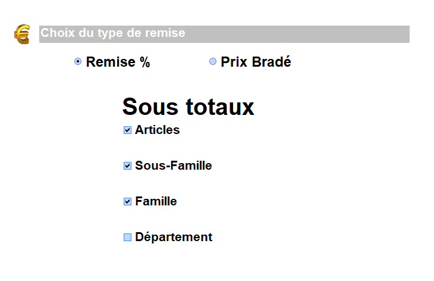Click the 'Sous-Famille' label text
Image resolution: width=434 pixels, height=281 pixels.
coord(173,166)
